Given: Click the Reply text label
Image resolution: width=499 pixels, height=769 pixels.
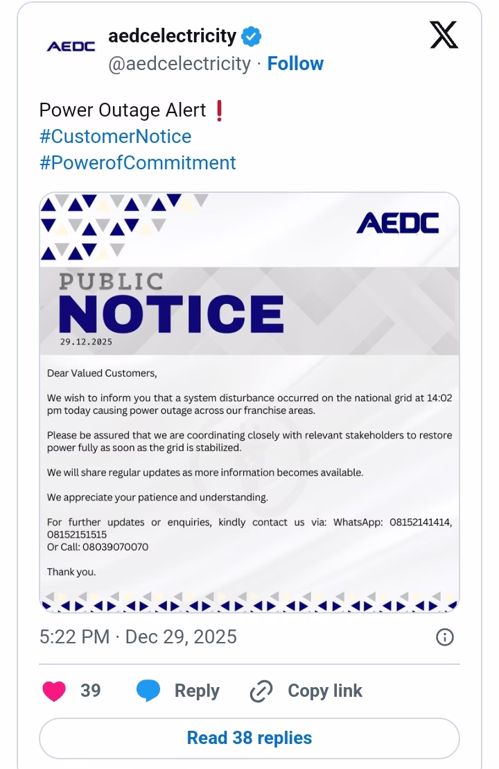Looking at the screenshot, I should coord(197,691).
